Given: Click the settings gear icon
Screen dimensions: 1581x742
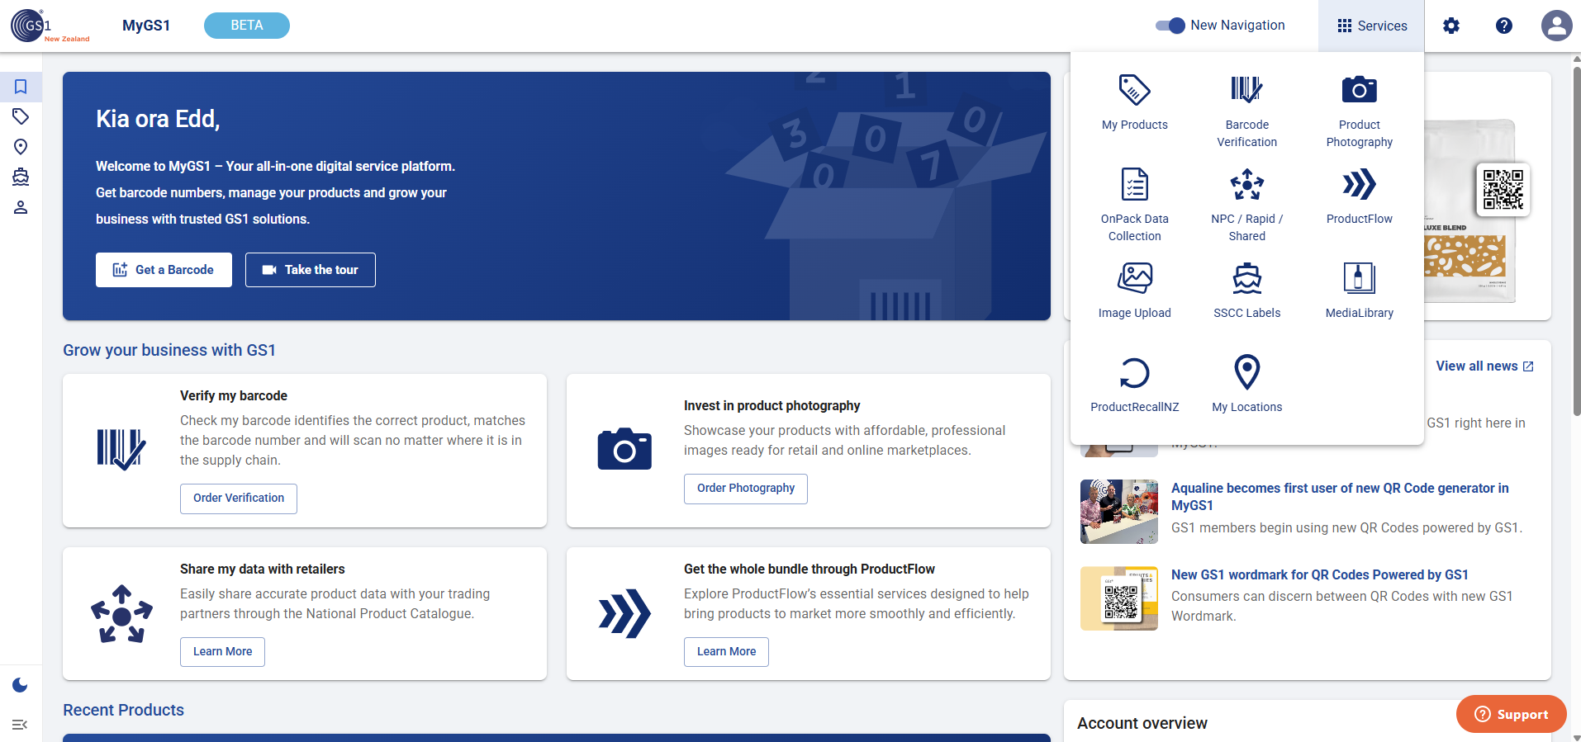Looking at the screenshot, I should 1450,26.
